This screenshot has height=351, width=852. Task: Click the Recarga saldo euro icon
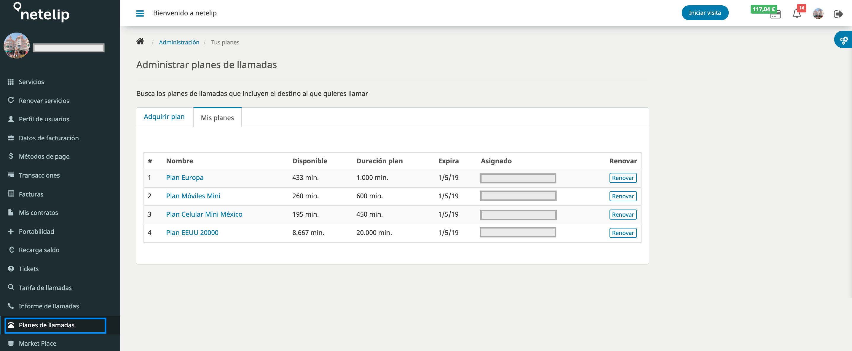11,249
